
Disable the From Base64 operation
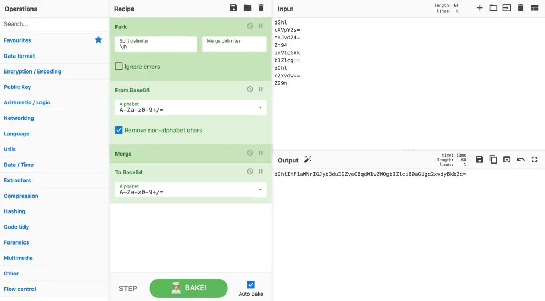250,89
